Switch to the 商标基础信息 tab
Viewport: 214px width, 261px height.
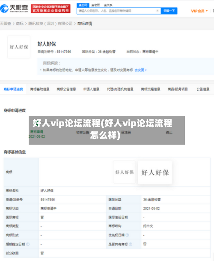[40, 89]
